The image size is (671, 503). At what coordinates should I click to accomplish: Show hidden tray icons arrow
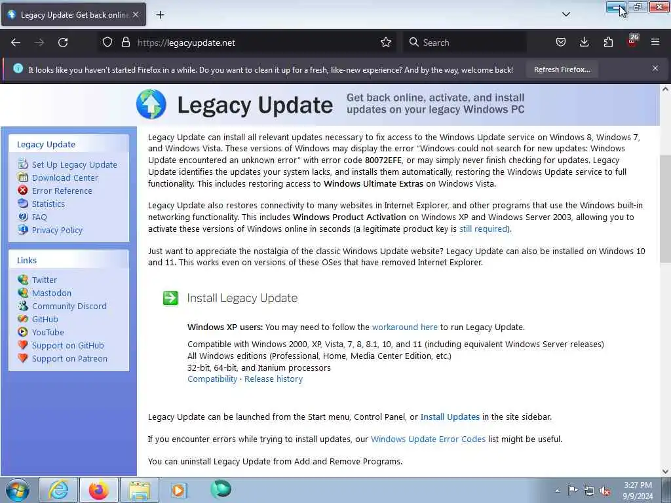click(557, 491)
